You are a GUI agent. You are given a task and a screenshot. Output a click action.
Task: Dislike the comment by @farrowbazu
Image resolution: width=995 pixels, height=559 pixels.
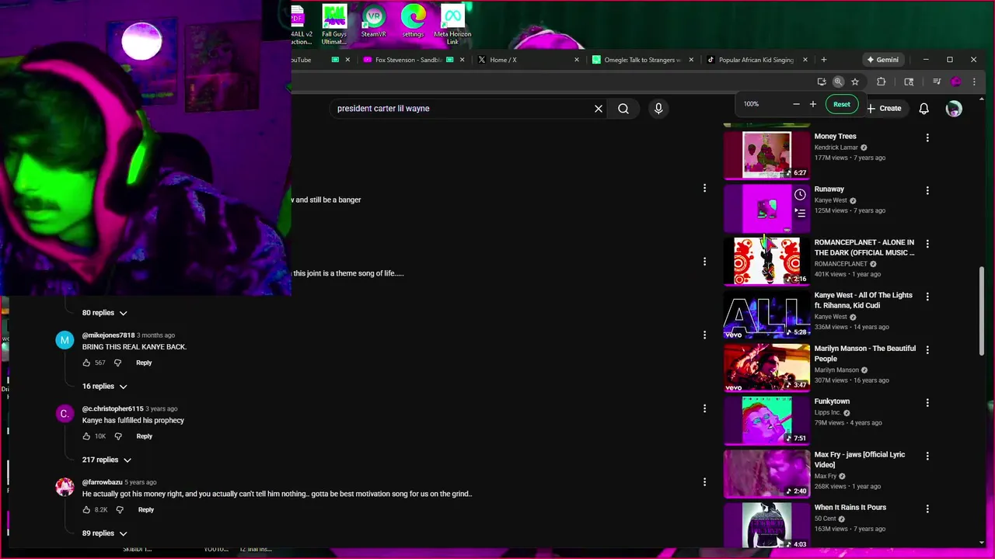click(x=120, y=510)
